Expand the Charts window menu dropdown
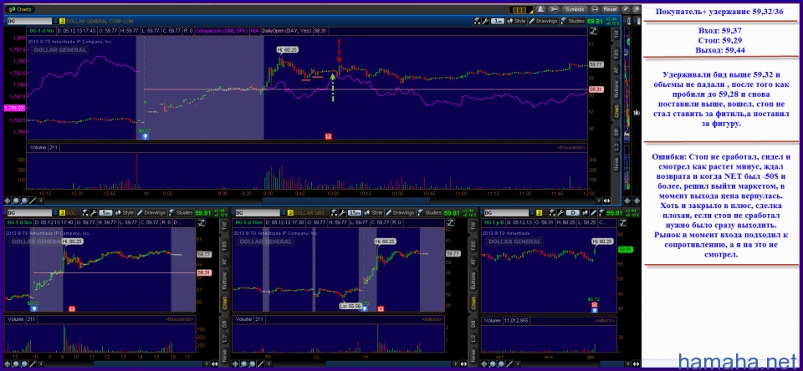803x371 pixels. [x=22, y=8]
